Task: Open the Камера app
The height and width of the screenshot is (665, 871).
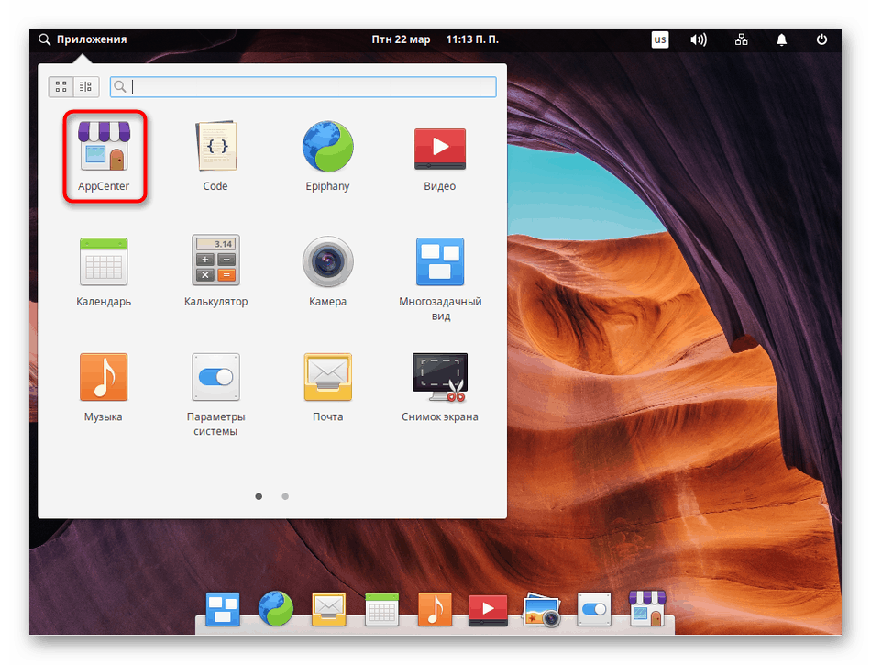Action: coord(327,272)
